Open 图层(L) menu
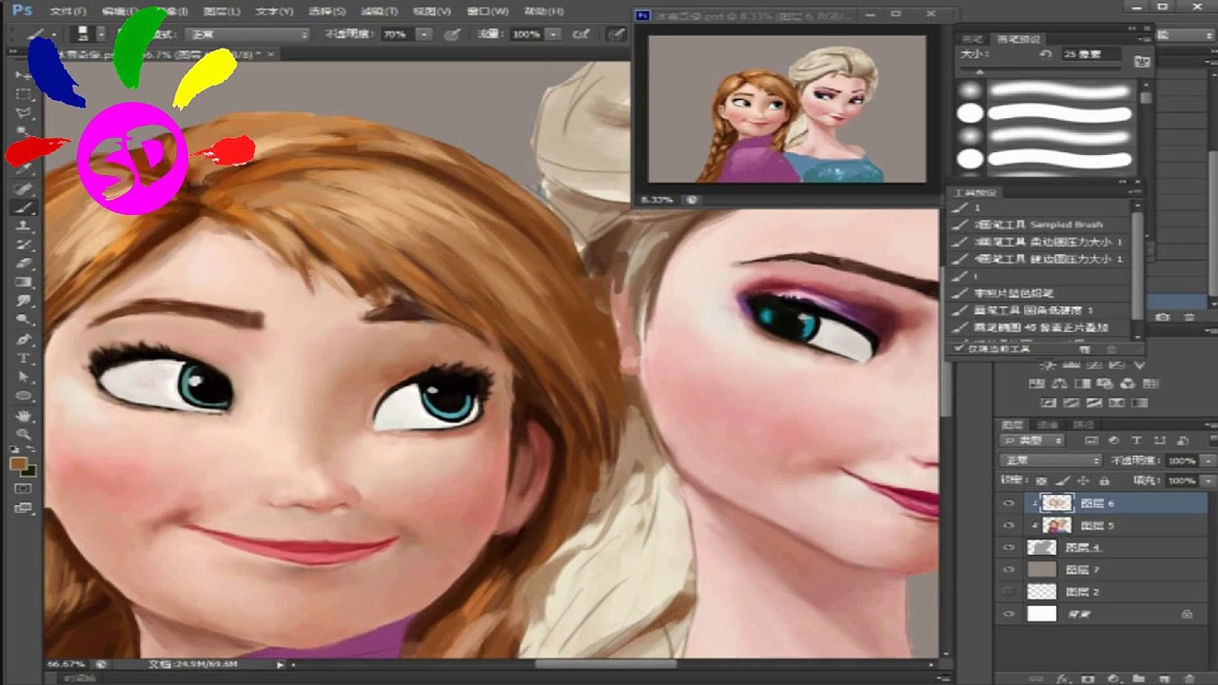 point(223,11)
